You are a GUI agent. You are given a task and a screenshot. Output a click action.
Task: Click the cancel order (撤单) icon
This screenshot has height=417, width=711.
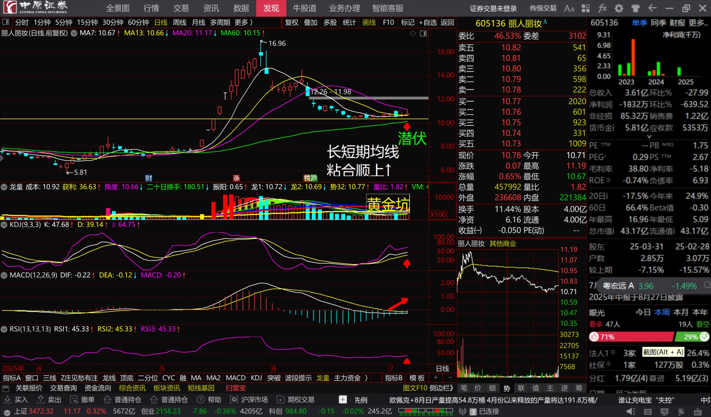point(74,400)
